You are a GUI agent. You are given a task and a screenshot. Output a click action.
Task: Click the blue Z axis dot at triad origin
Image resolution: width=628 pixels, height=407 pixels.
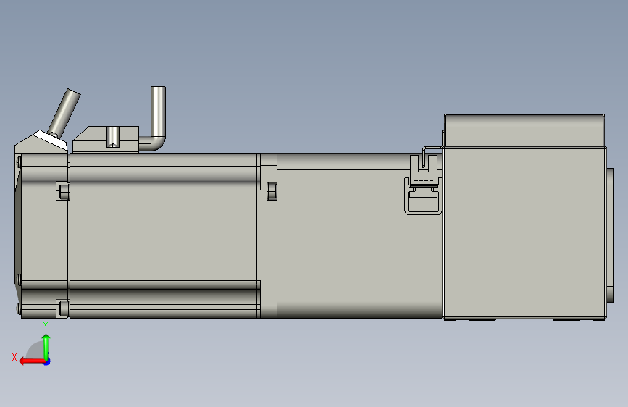click(x=47, y=361)
